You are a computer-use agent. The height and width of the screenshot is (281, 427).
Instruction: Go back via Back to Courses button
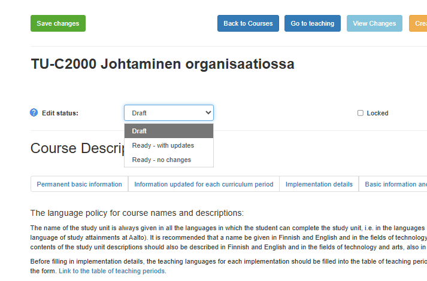pos(248,23)
